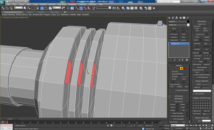Viewport: 214px width, 130px height.
Task: Open the Modify command panel tab
Action: click(x=173, y=18)
